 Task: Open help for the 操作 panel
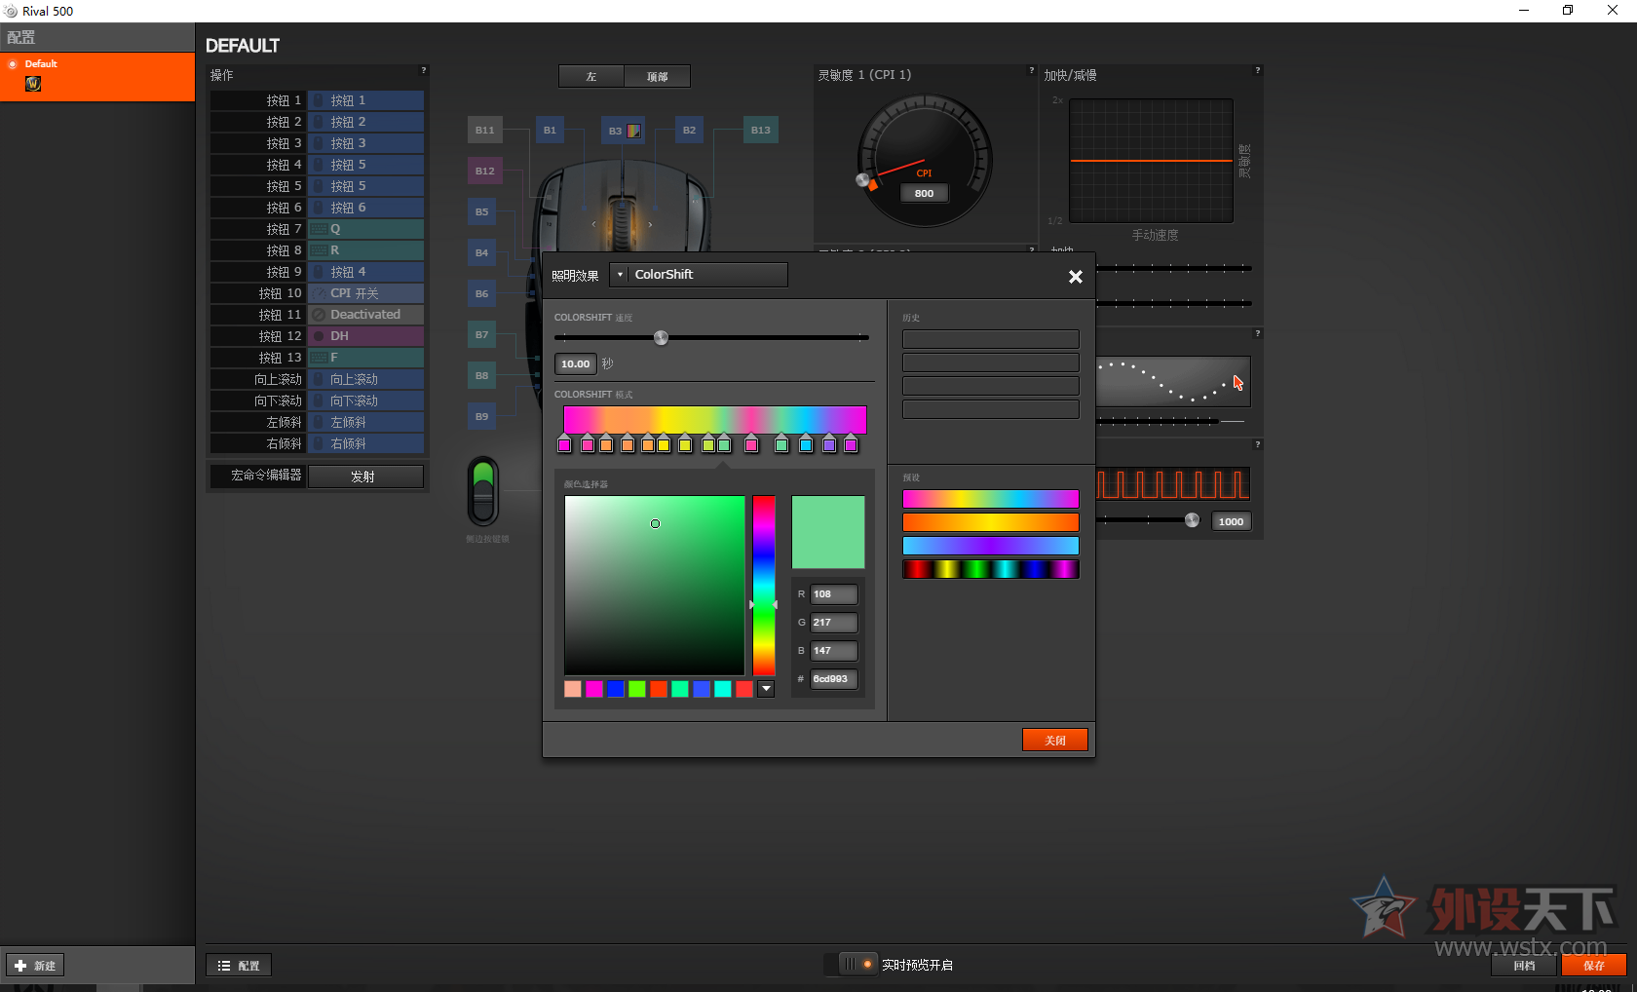423,71
